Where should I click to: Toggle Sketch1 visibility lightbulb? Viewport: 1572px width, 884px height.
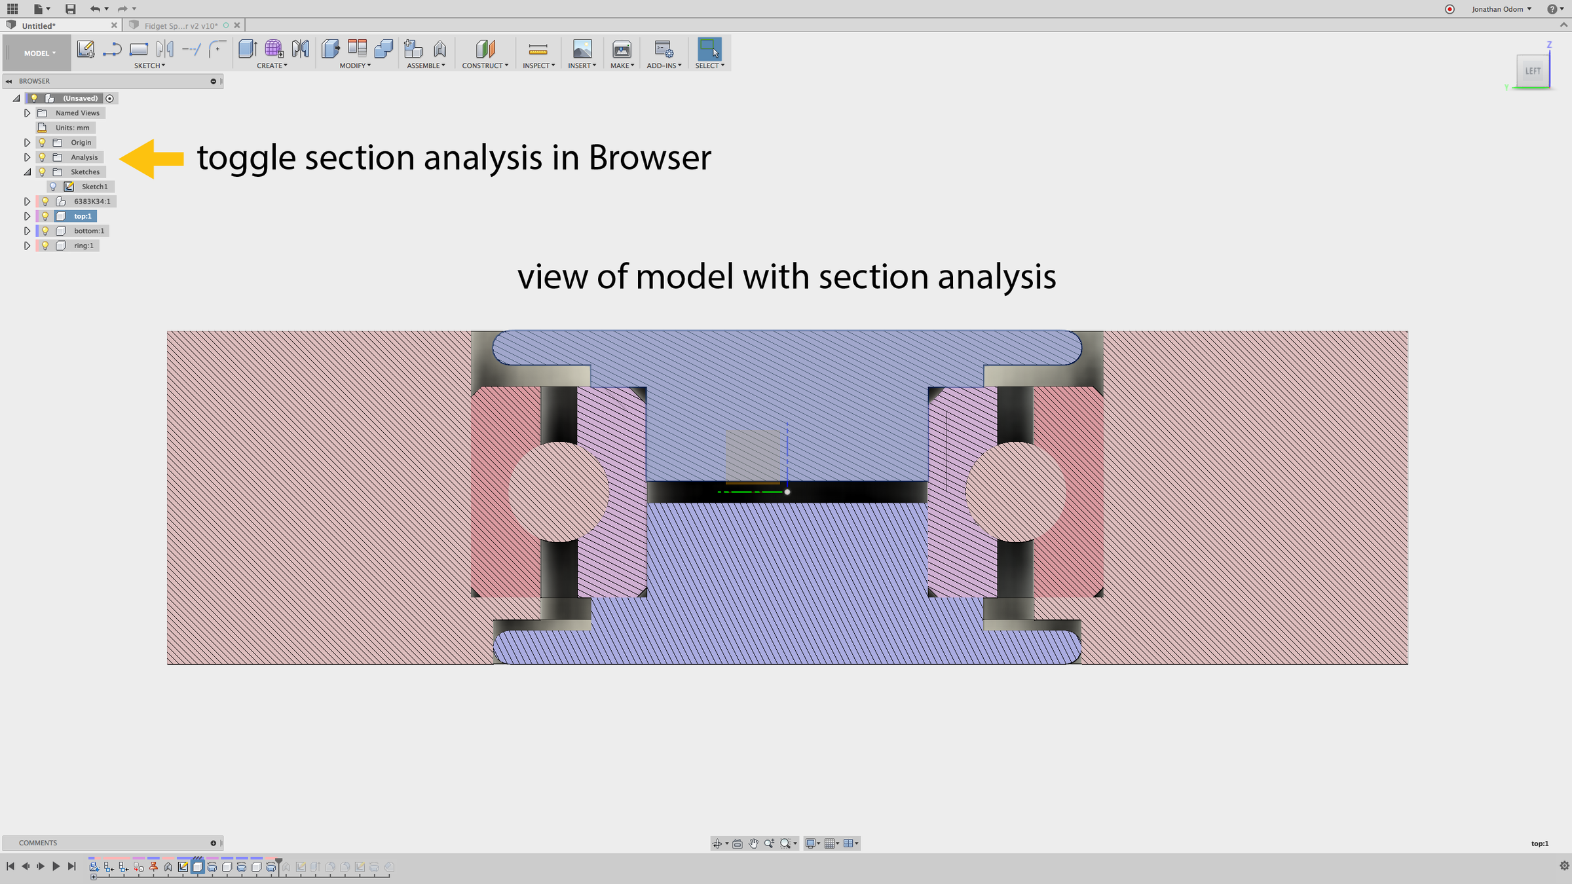tap(53, 187)
